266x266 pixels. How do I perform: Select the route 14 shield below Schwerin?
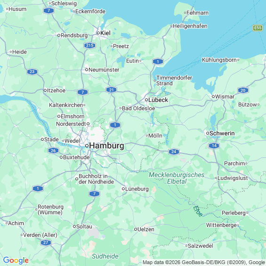coord(214,145)
